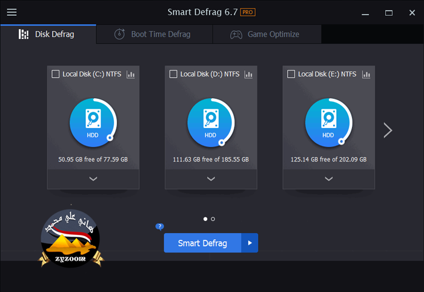Open the Game Optimize tab
This screenshot has width=424, height=292.
[267, 34]
